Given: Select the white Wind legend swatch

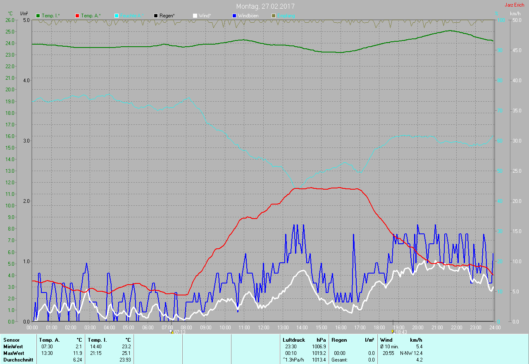Looking at the screenshot, I should [195, 16].
